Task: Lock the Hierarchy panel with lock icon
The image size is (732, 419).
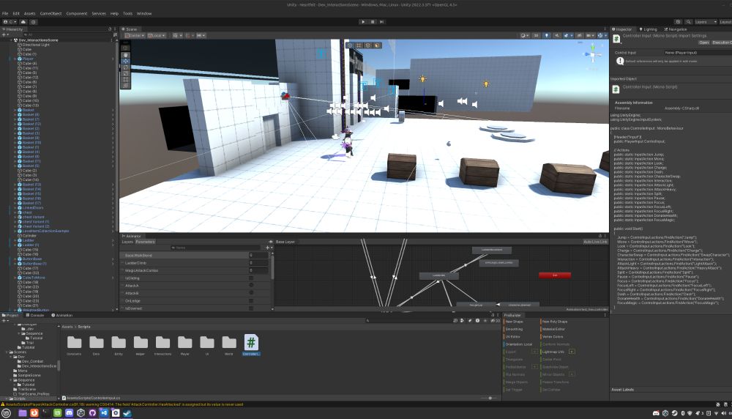Action: [x=111, y=29]
